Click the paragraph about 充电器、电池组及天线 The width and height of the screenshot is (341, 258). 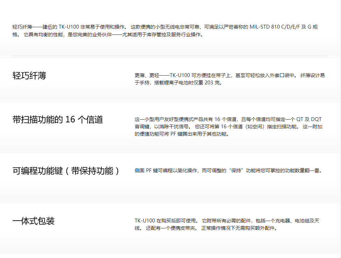pos(227,225)
